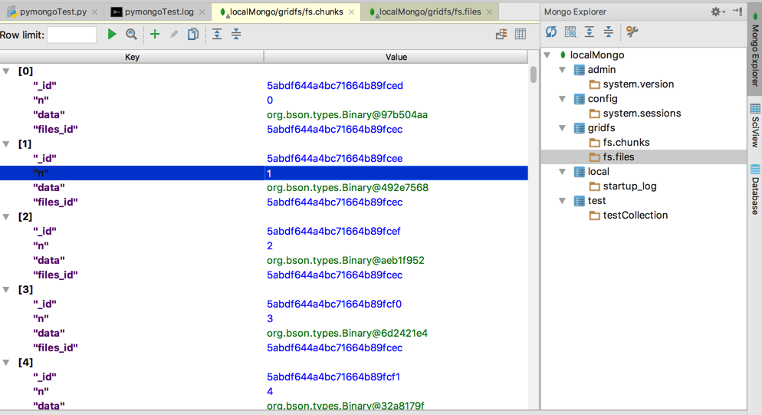The image size is (762, 415).
Task: Collapse result document [3]
Action: 6,289
